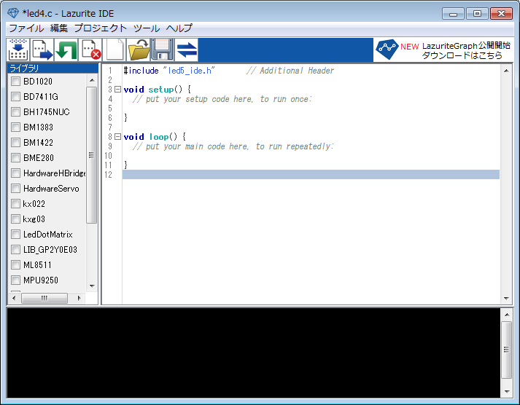Click library list scroll down arrow

click(x=92, y=286)
